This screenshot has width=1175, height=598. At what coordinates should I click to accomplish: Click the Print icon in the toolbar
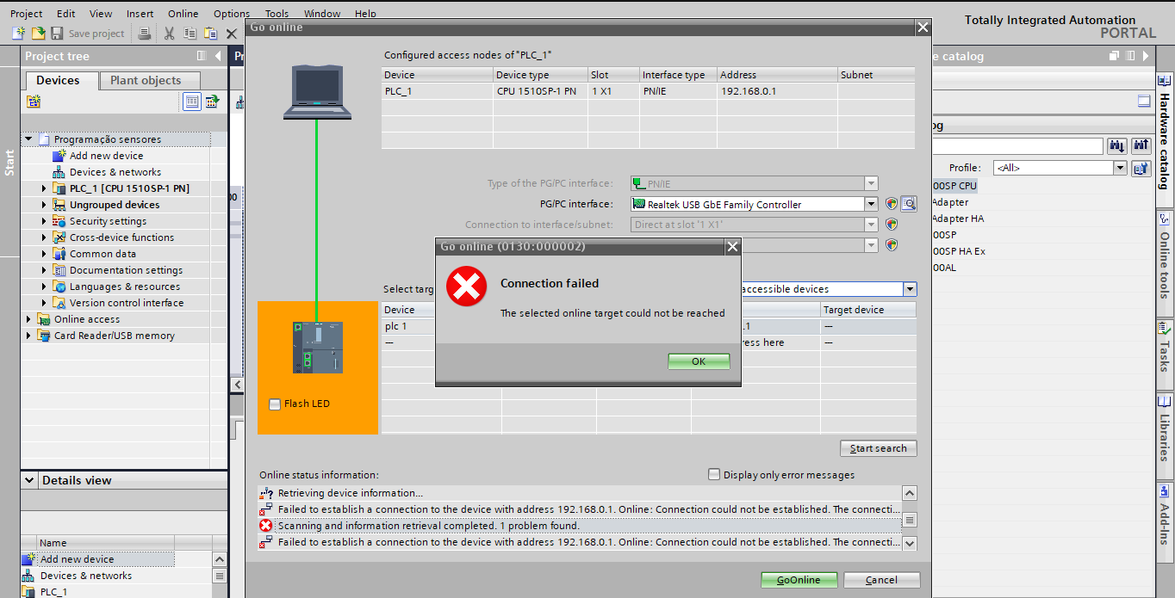[x=145, y=34]
